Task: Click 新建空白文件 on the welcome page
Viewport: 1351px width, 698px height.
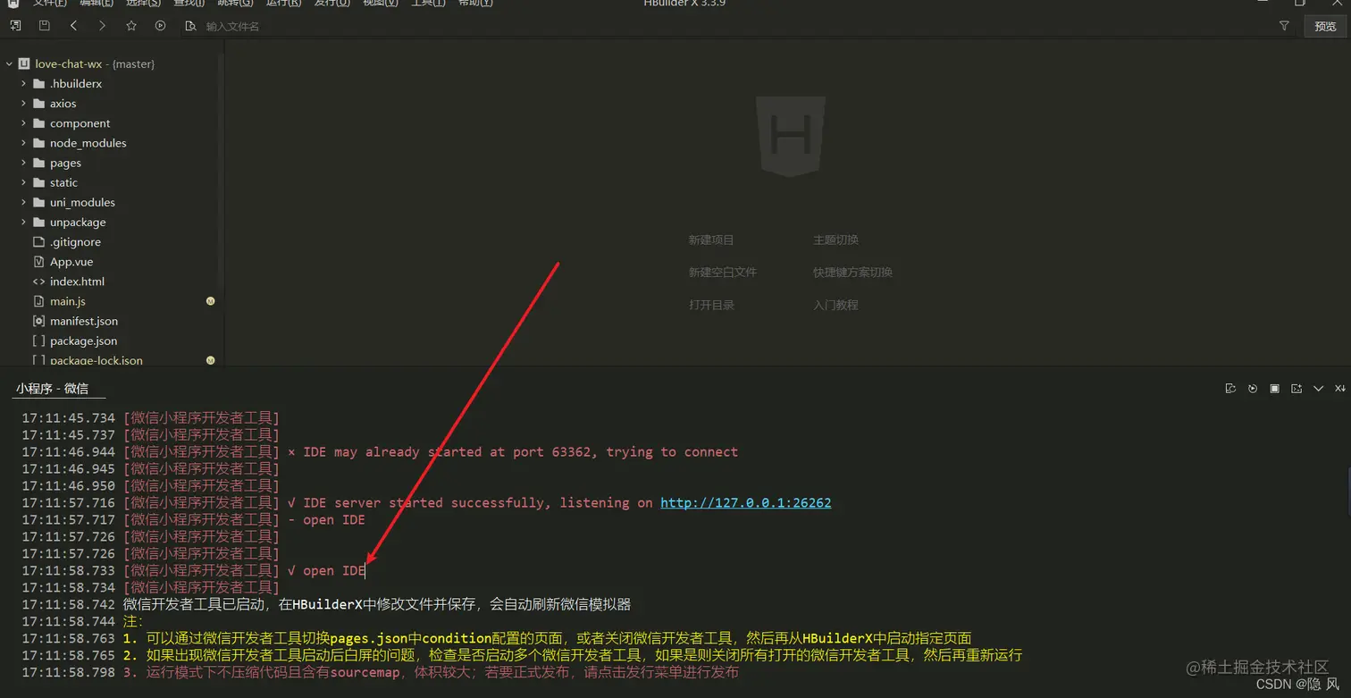Action: [x=722, y=272]
